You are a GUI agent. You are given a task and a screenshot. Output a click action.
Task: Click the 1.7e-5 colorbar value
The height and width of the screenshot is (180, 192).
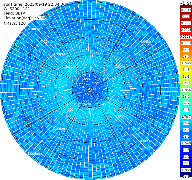pos(186,63)
